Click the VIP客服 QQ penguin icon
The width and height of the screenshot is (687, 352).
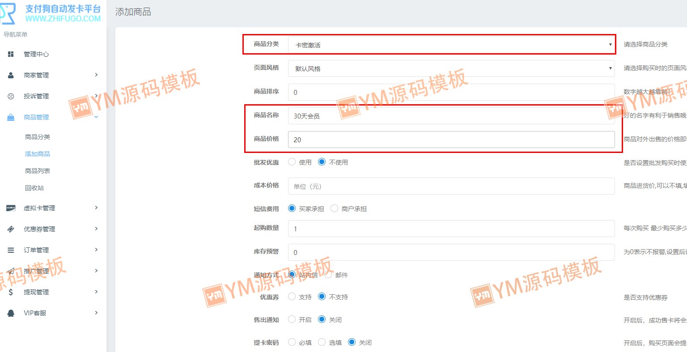pos(11,313)
